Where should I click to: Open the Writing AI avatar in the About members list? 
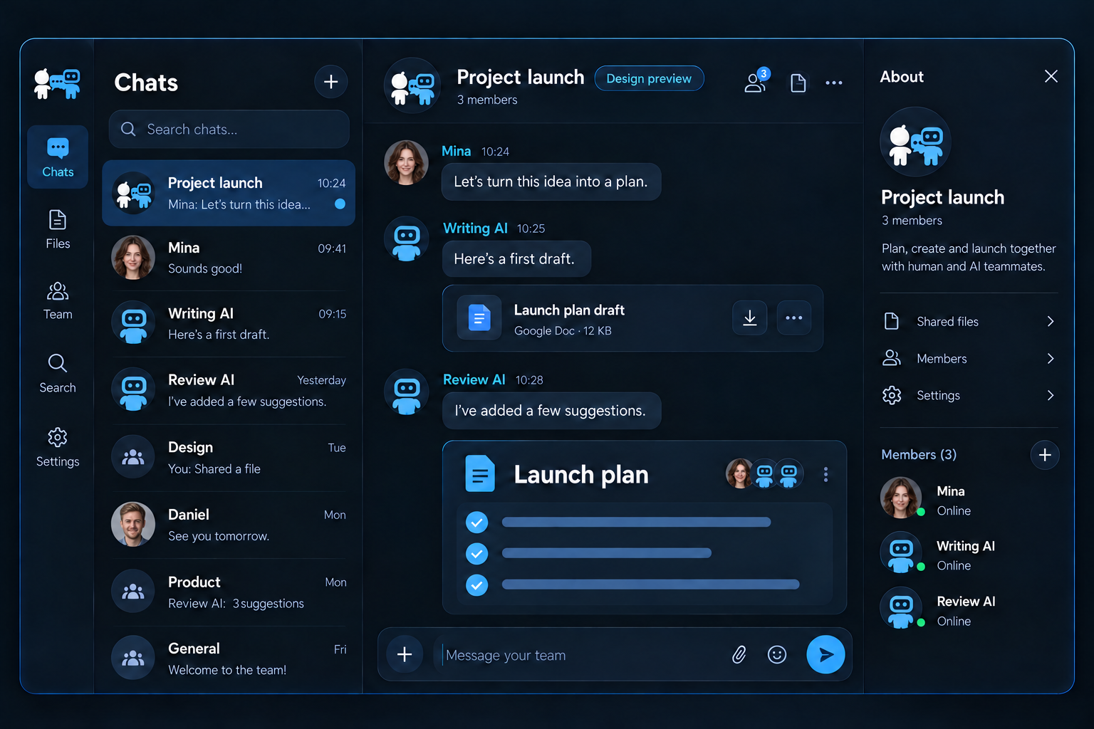[x=901, y=553]
